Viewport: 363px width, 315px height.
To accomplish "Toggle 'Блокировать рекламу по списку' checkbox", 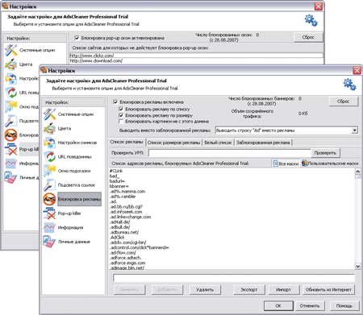I will [121, 109].
